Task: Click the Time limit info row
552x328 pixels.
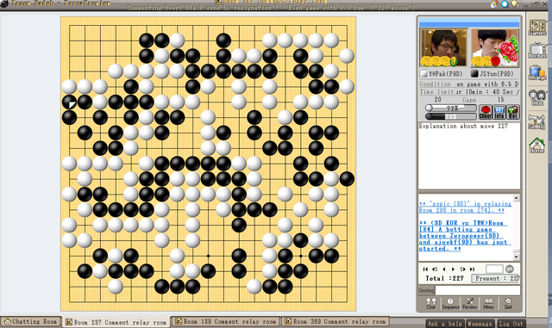Action: click(x=469, y=92)
